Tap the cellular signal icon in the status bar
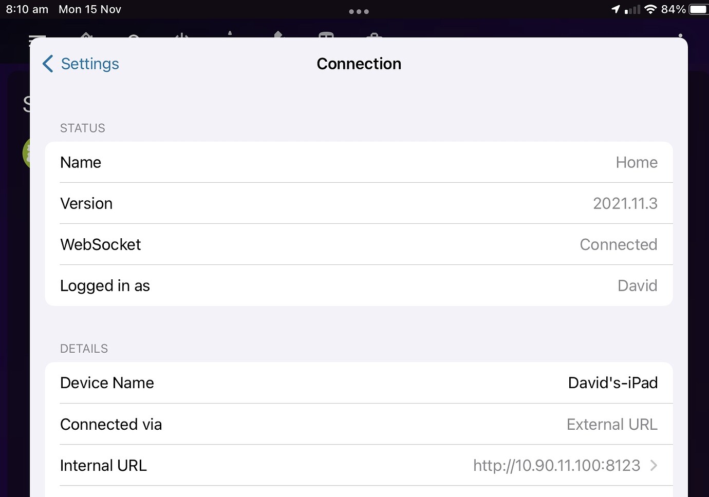This screenshot has height=497, width=709. pos(632,9)
